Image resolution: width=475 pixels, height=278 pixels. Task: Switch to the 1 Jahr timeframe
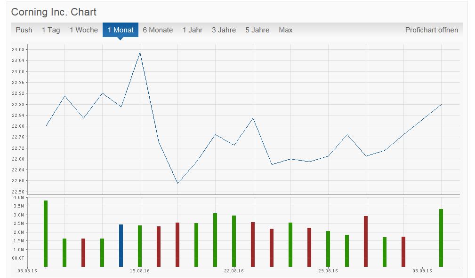193,30
